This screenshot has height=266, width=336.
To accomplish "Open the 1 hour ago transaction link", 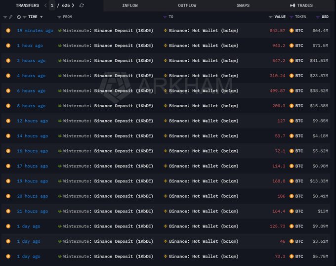I will coord(30,45).
